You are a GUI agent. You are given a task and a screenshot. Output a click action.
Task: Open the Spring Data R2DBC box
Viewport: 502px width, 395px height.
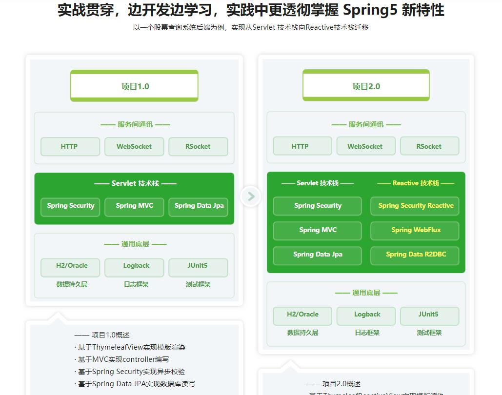(x=415, y=255)
